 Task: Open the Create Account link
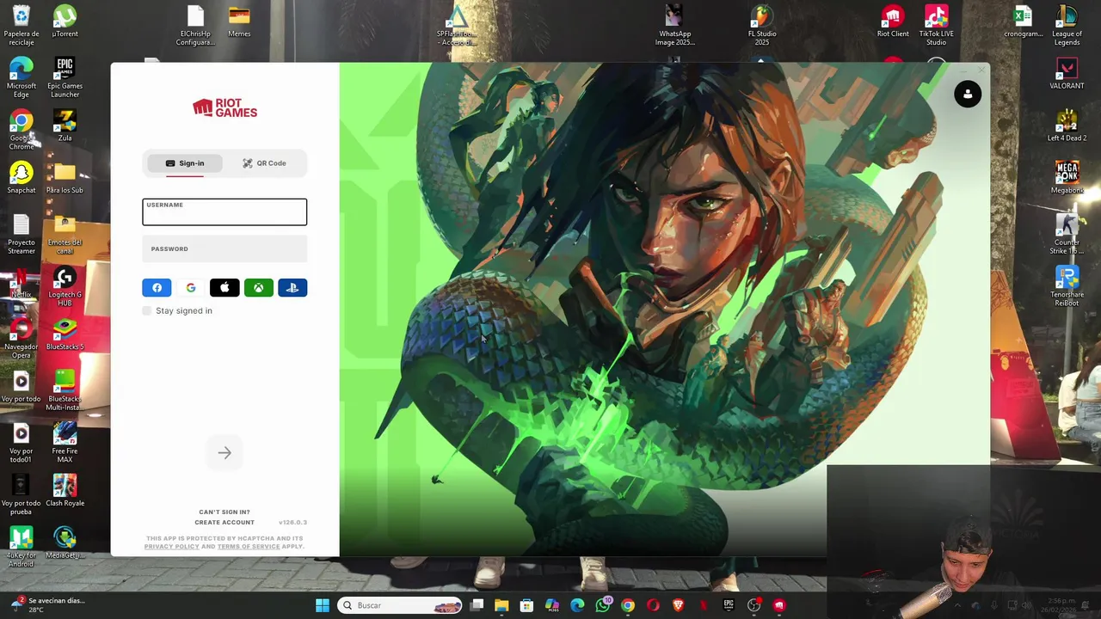tap(225, 523)
